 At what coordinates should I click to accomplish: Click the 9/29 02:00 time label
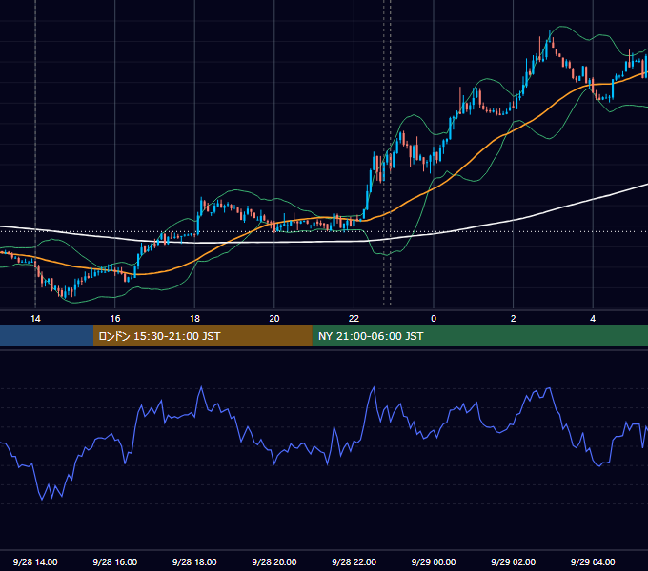(513, 561)
